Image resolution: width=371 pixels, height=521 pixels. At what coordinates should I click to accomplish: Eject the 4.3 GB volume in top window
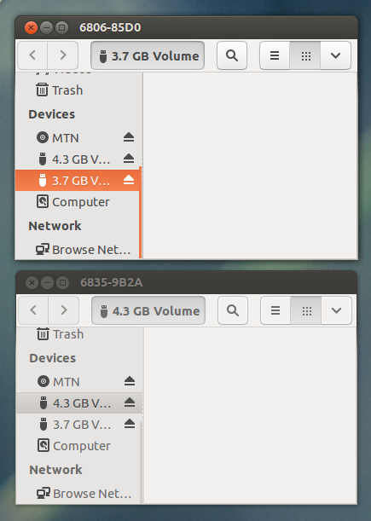(129, 159)
